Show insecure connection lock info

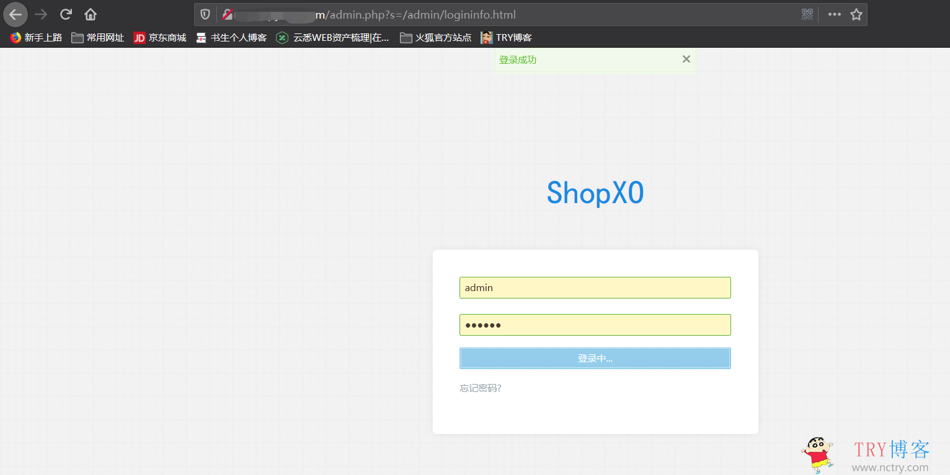coord(228,14)
